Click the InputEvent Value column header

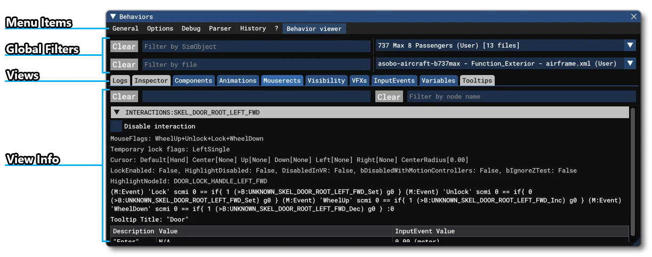(511, 231)
